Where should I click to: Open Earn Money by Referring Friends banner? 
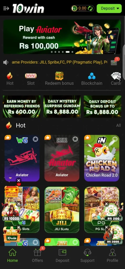tap(22, 107)
